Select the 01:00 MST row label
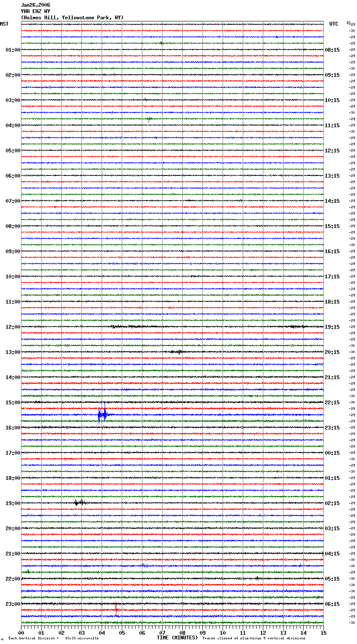This screenshot has height=644, width=357. point(13,50)
